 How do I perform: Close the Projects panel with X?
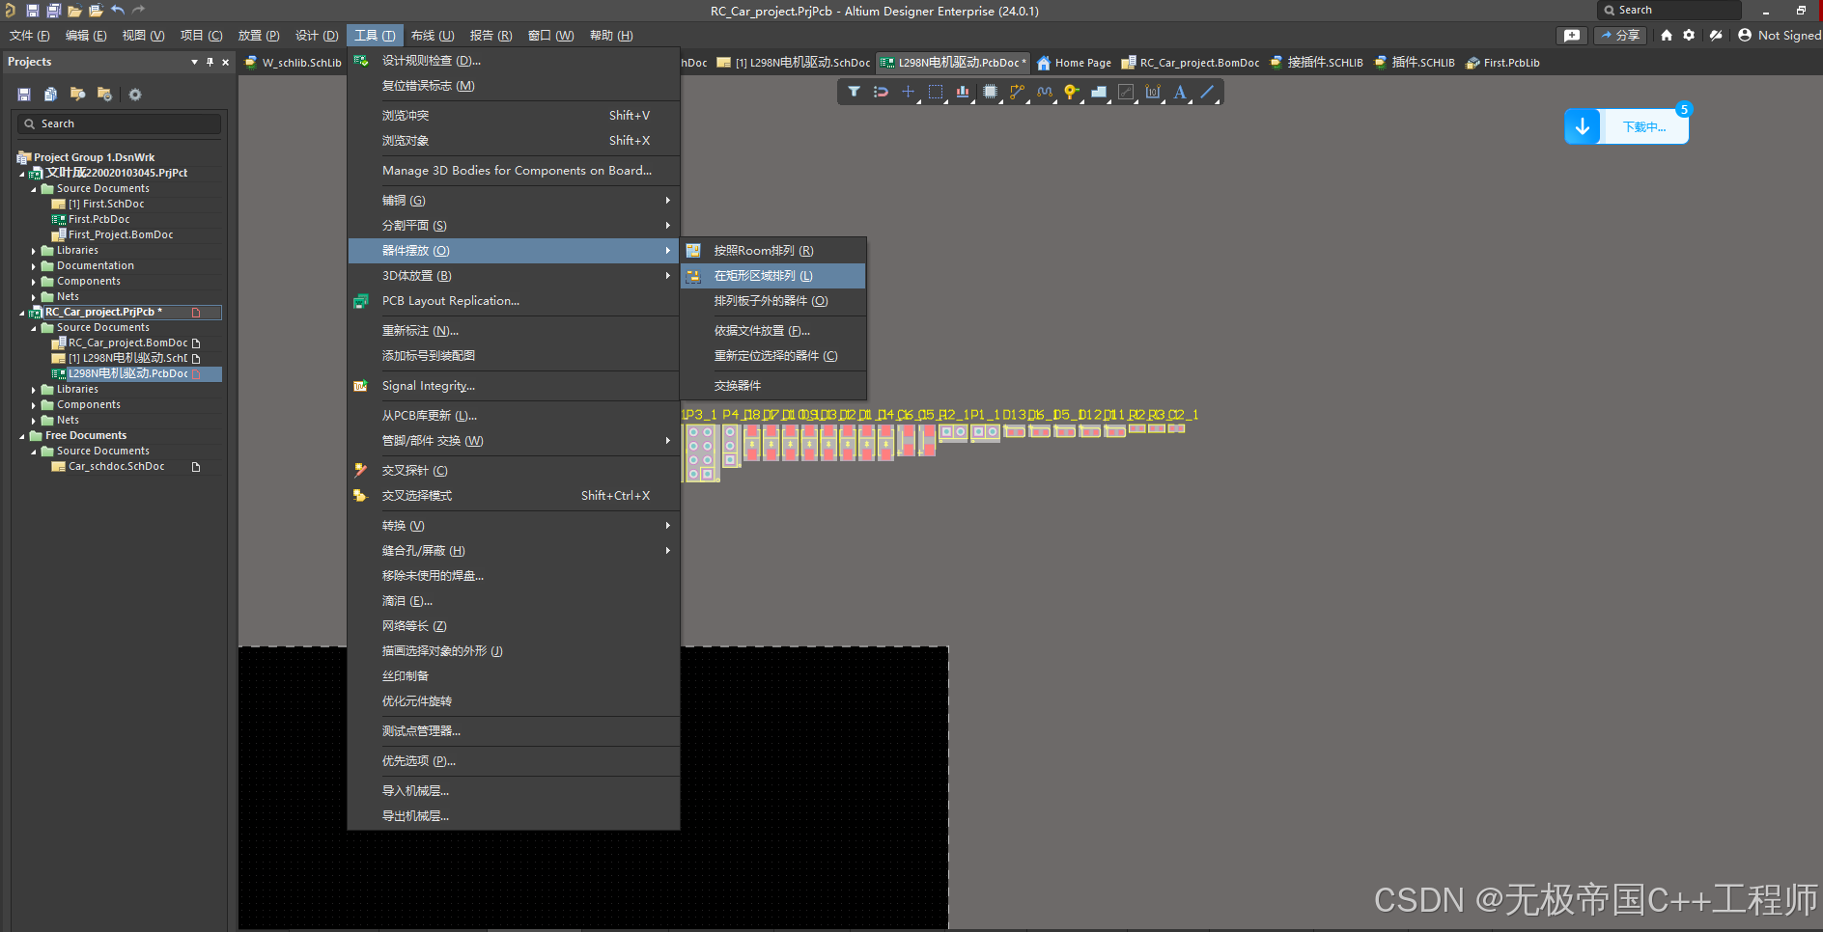[226, 62]
